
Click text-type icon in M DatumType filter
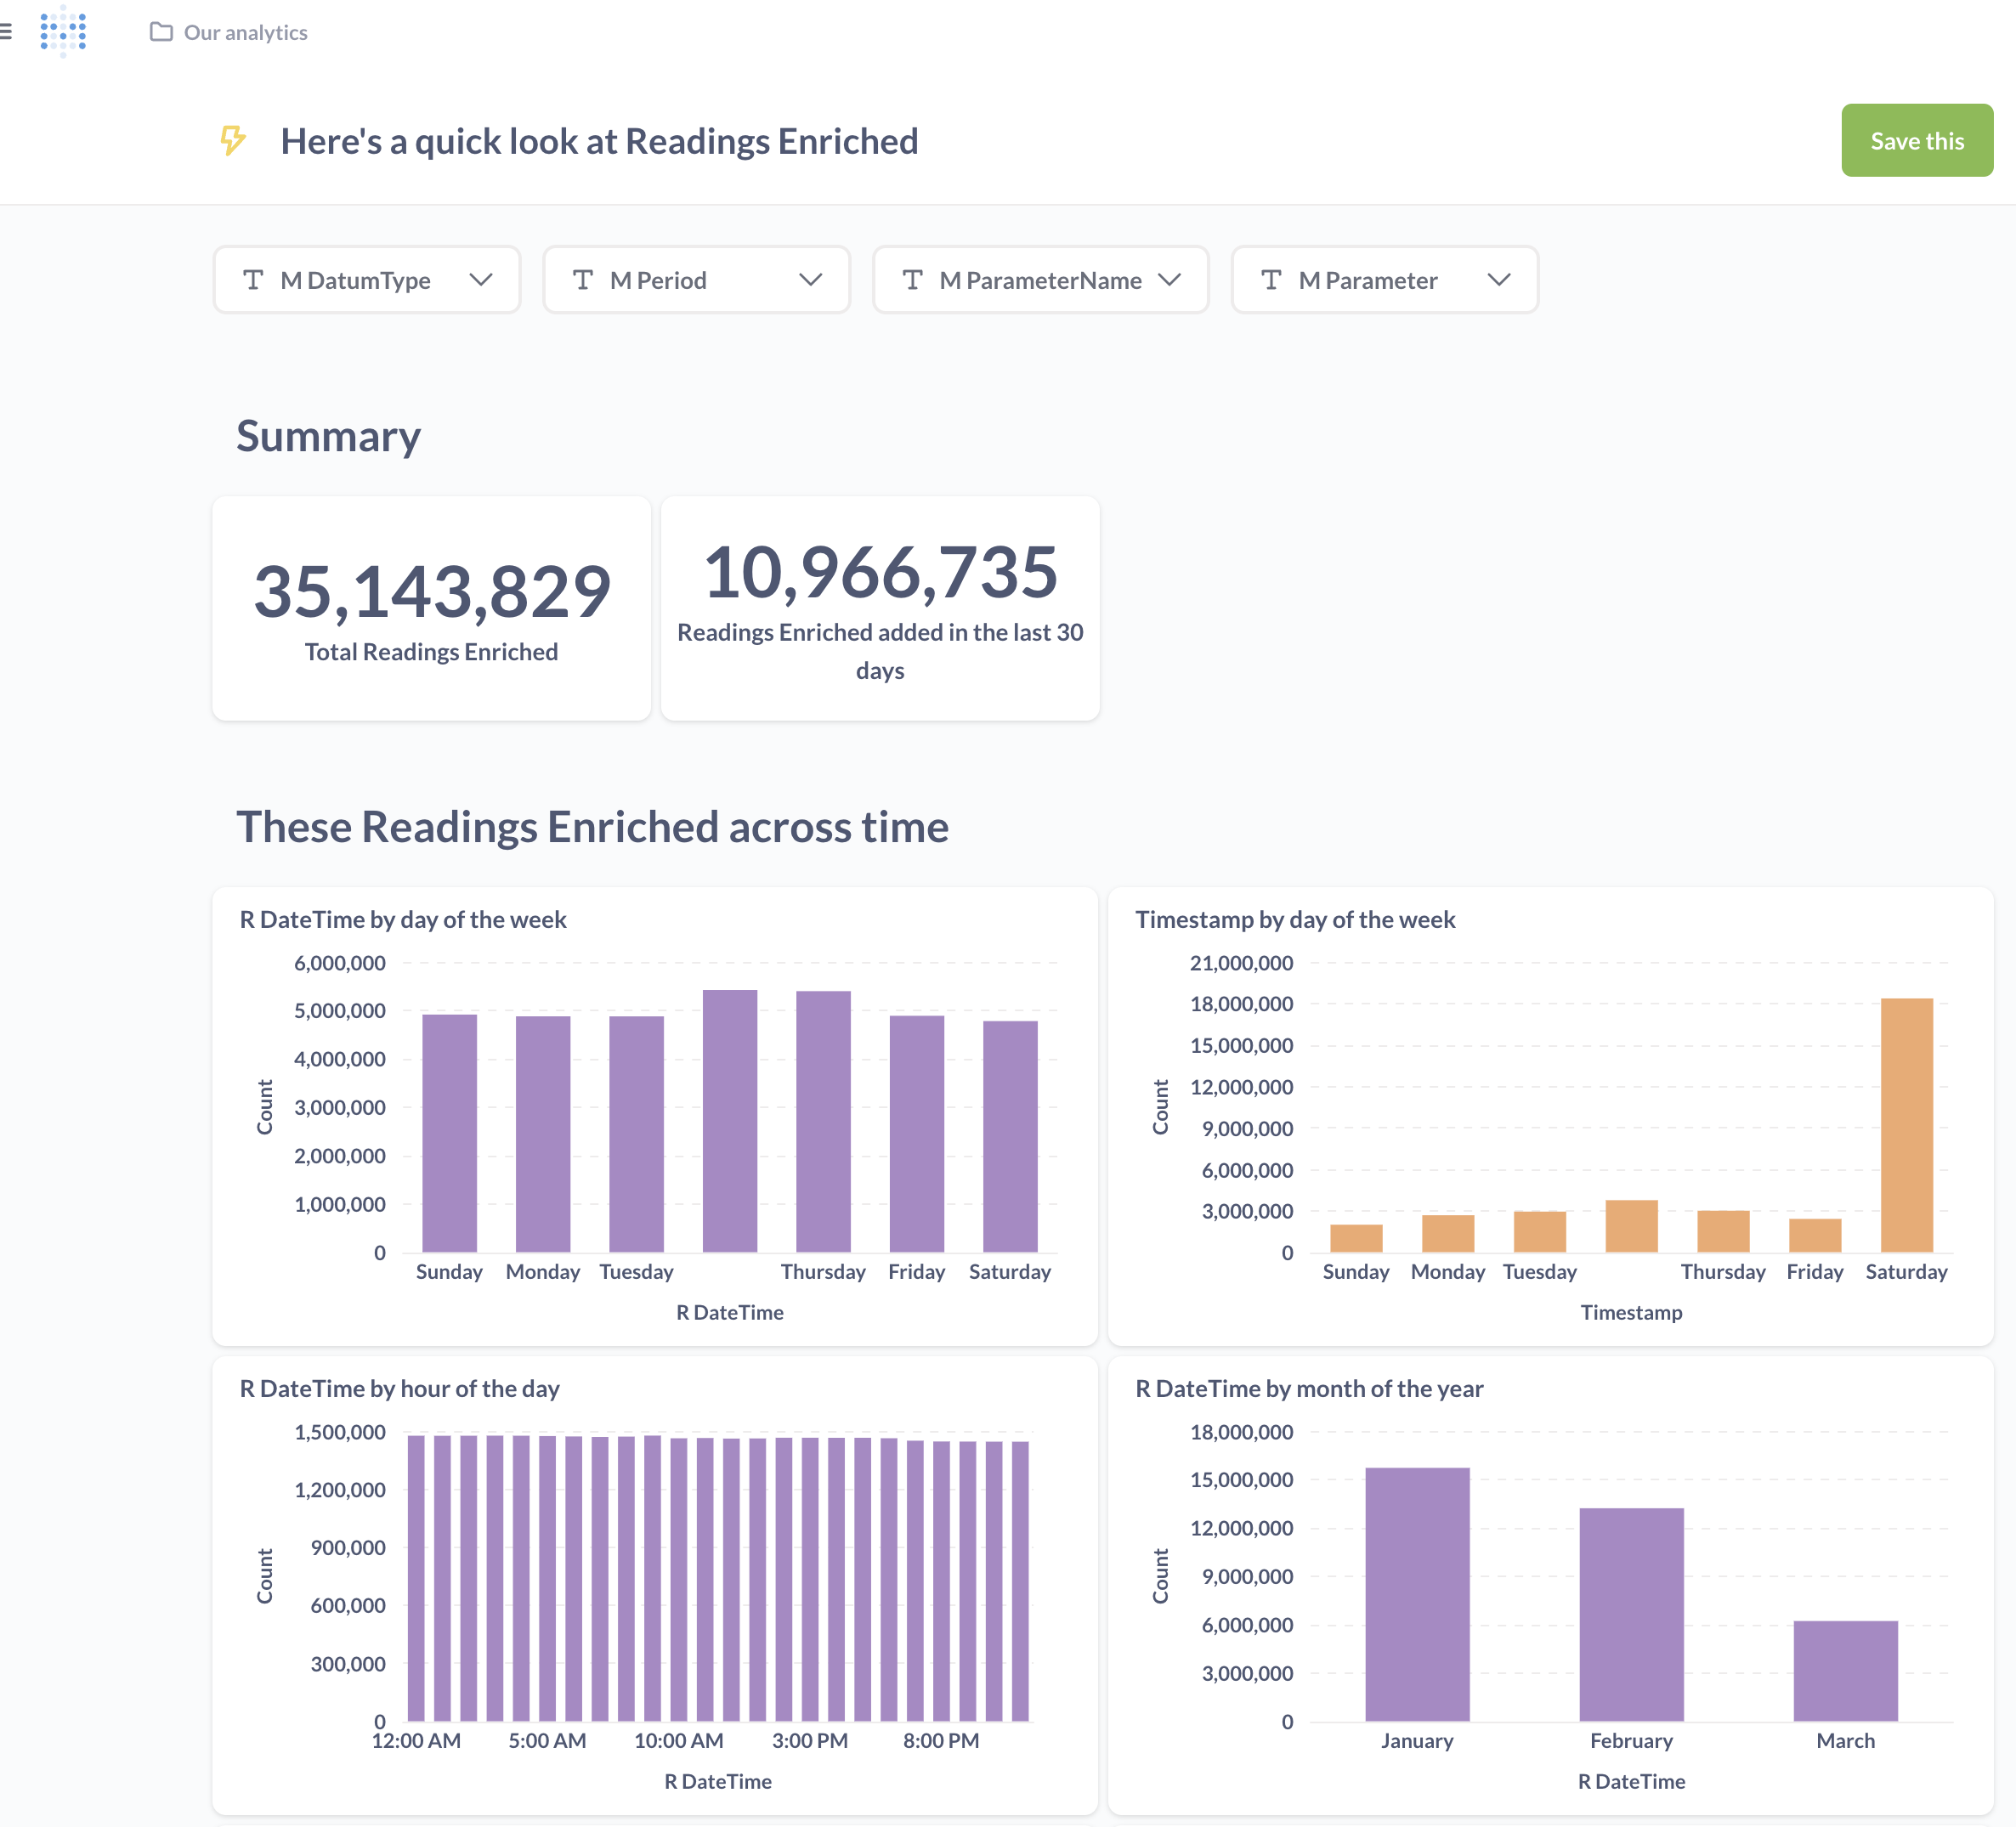tap(254, 280)
